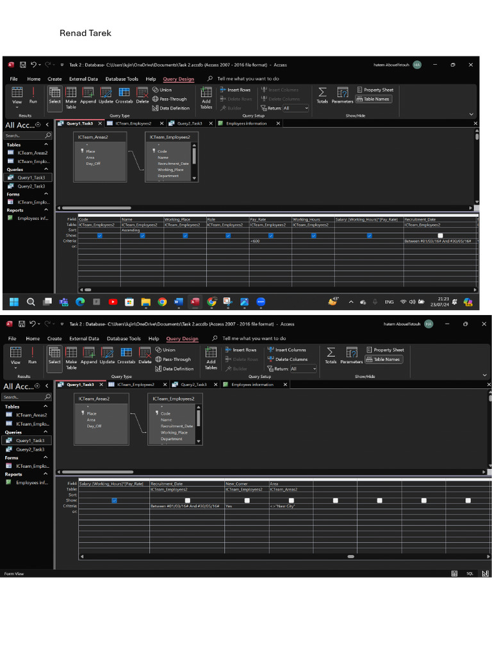492x657 pixels.
Task: Click Design view icon in status bar
Action: (x=485, y=574)
